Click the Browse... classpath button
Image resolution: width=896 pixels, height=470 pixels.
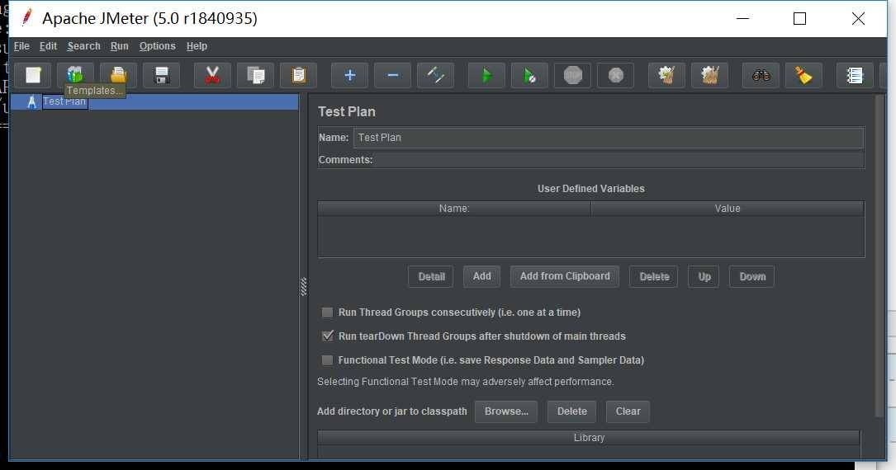506,411
